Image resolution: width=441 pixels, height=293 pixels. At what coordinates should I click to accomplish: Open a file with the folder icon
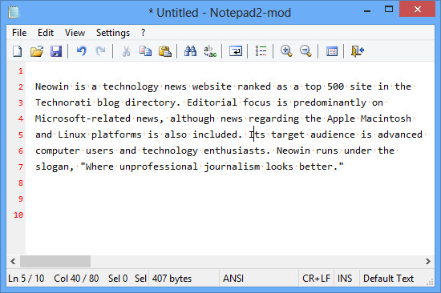pyautogui.click(x=37, y=51)
